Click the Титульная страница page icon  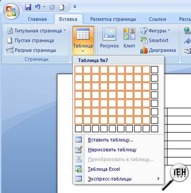[x=10, y=30]
